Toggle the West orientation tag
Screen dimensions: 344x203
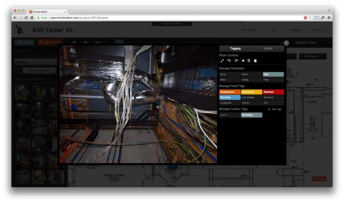click(230, 80)
